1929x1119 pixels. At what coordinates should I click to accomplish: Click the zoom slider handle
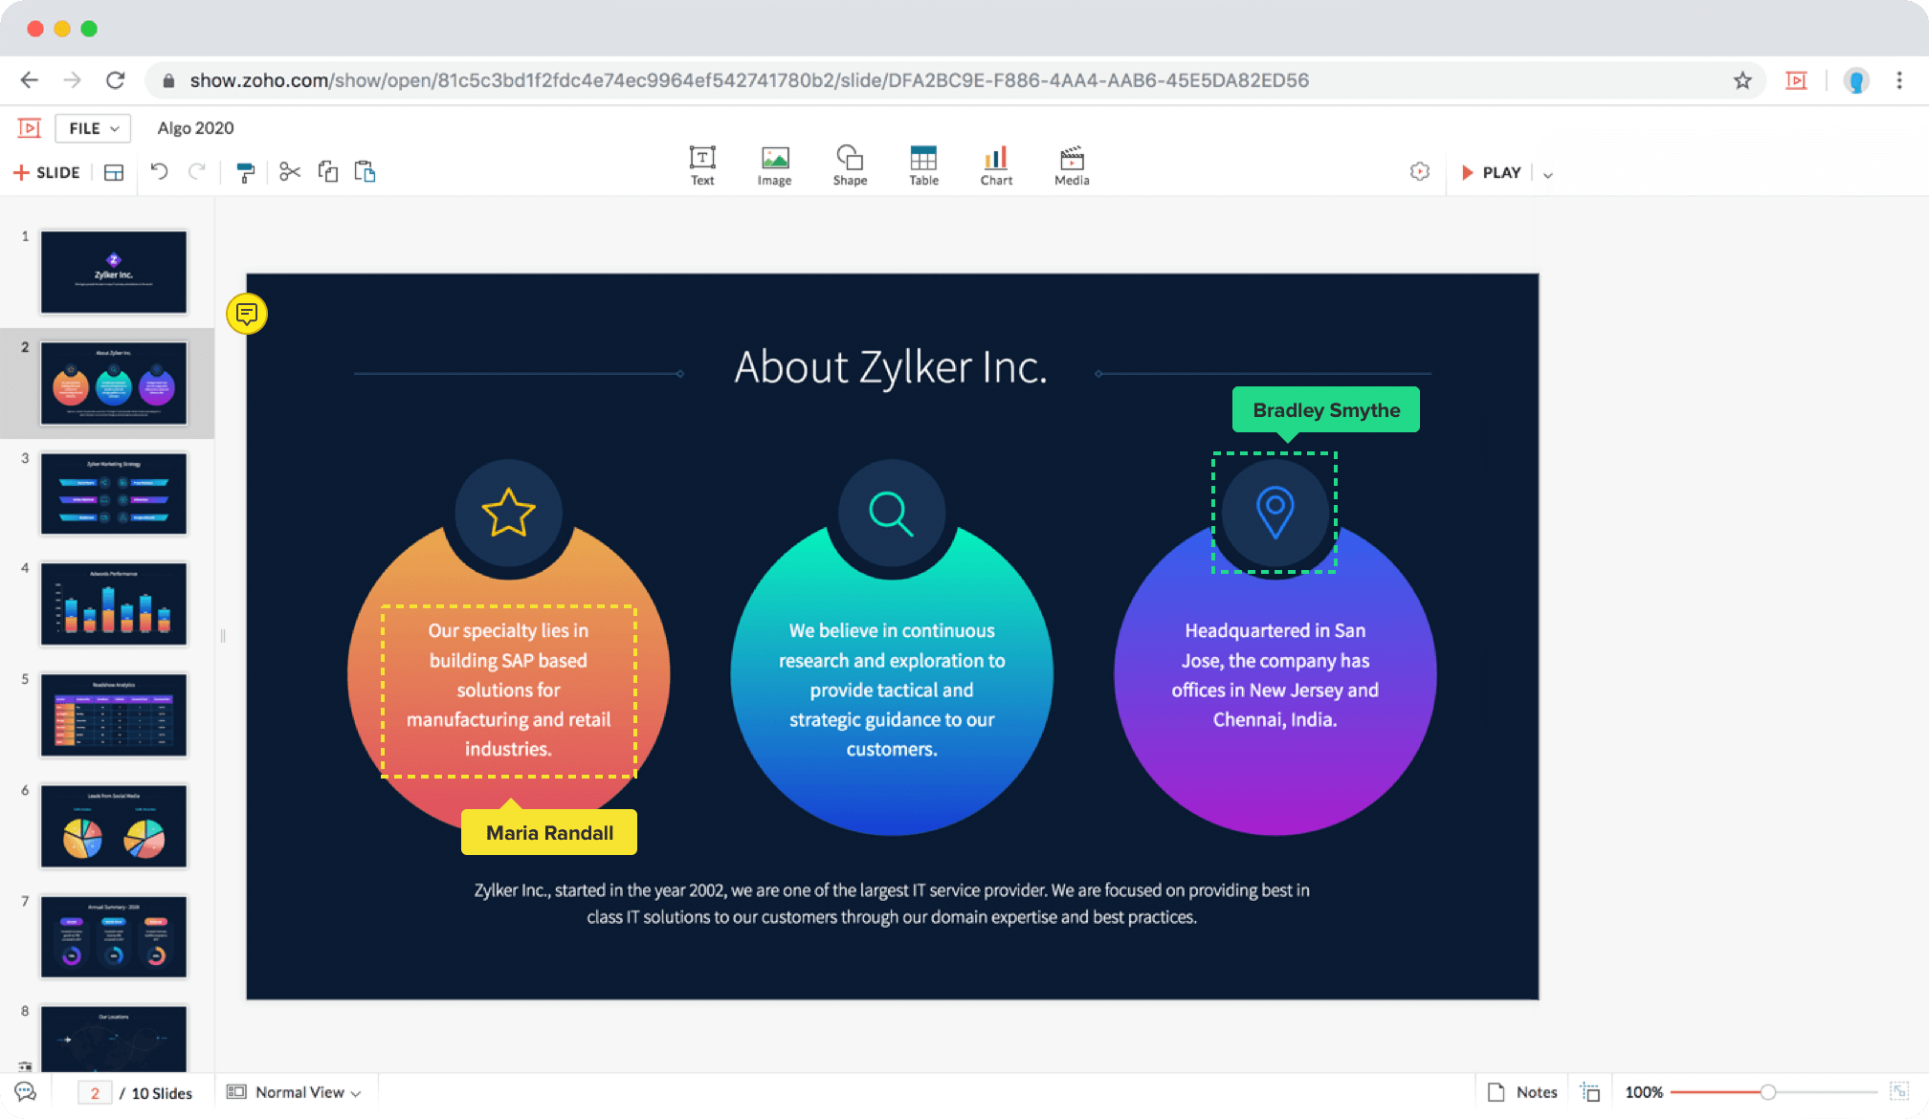1767,1092
